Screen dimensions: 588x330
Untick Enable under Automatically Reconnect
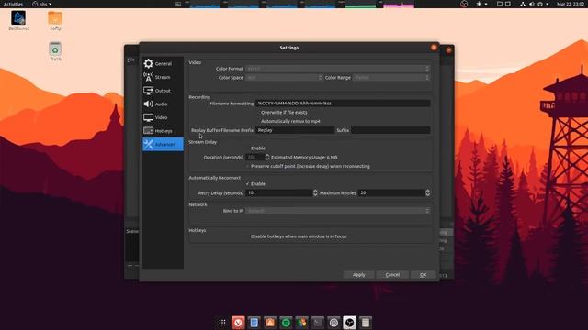pyautogui.click(x=255, y=184)
